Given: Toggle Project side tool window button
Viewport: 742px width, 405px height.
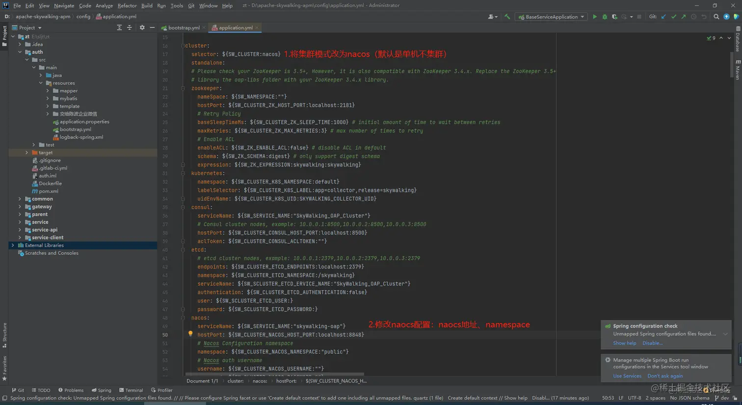Looking at the screenshot, I should (4, 37).
